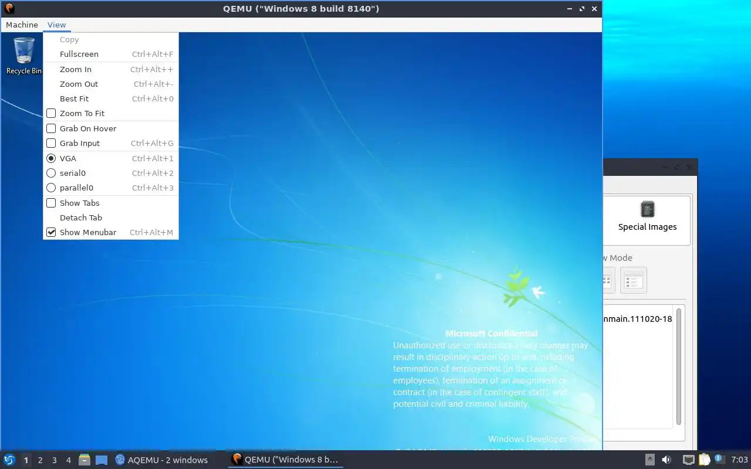This screenshot has width=751, height=469.
Task: Switch to parallel0 console
Action: 51,188
